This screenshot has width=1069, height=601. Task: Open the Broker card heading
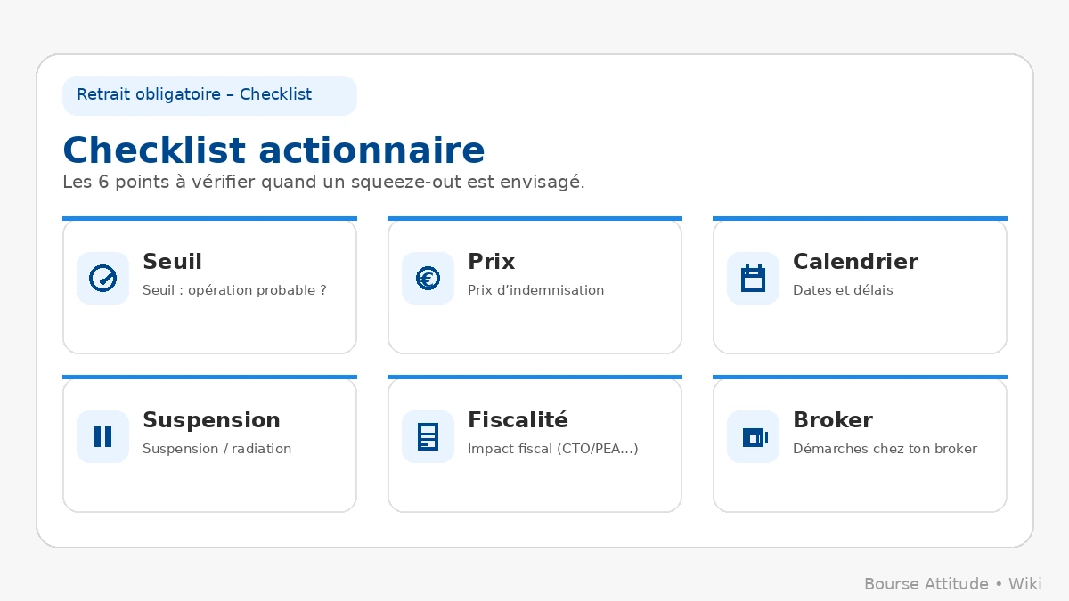pos(832,420)
